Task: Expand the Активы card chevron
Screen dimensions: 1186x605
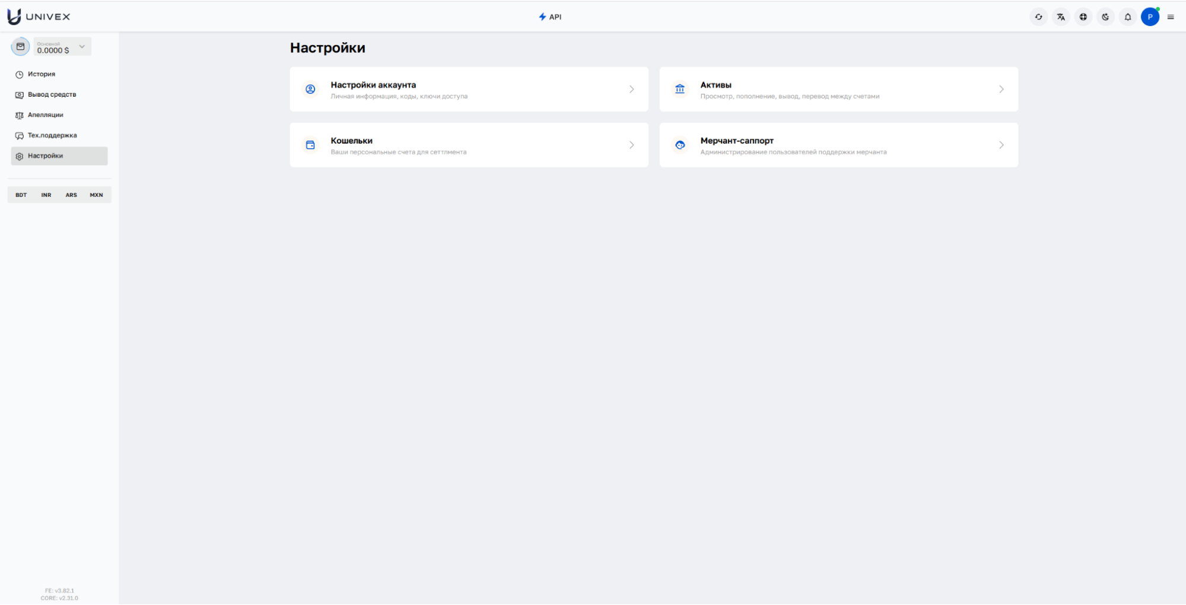Action: (1001, 90)
